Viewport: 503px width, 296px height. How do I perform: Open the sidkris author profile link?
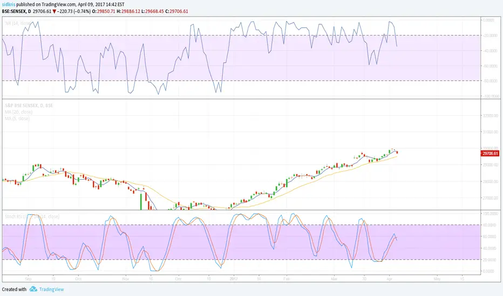point(9,4)
